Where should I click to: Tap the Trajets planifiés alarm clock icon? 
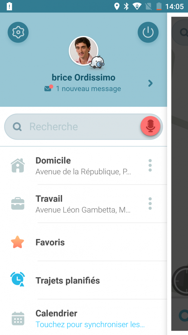(18, 279)
